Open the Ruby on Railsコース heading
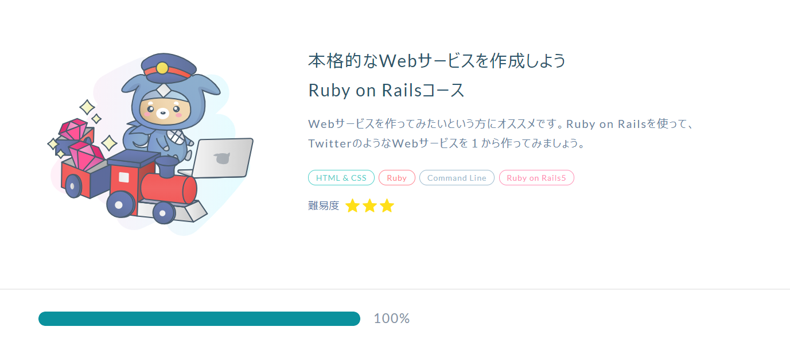The width and height of the screenshot is (790, 346). click(386, 90)
